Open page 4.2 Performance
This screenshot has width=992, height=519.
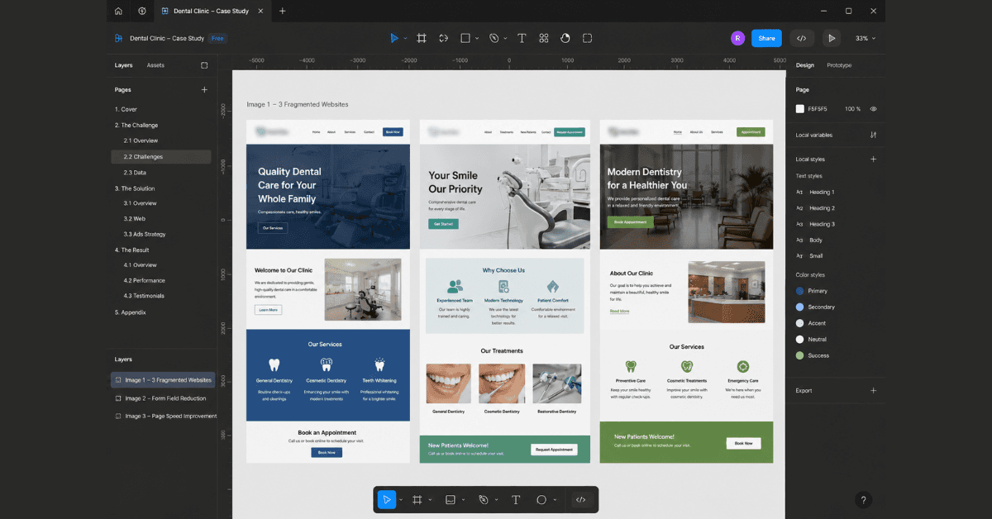pos(144,280)
